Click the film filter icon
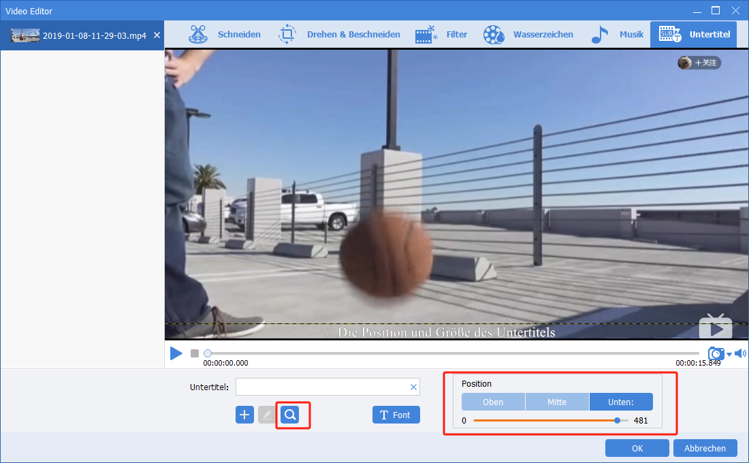 tap(426, 35)
